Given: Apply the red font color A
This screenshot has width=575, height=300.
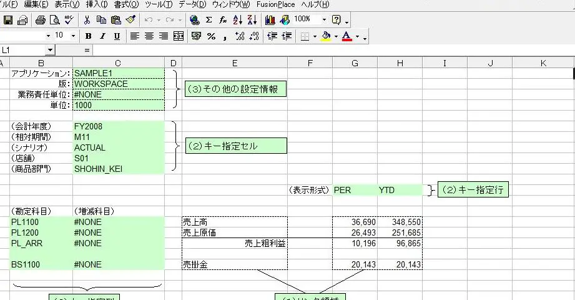Looking at the screenshot, I should pyautogui.click(x=347, y=36).
